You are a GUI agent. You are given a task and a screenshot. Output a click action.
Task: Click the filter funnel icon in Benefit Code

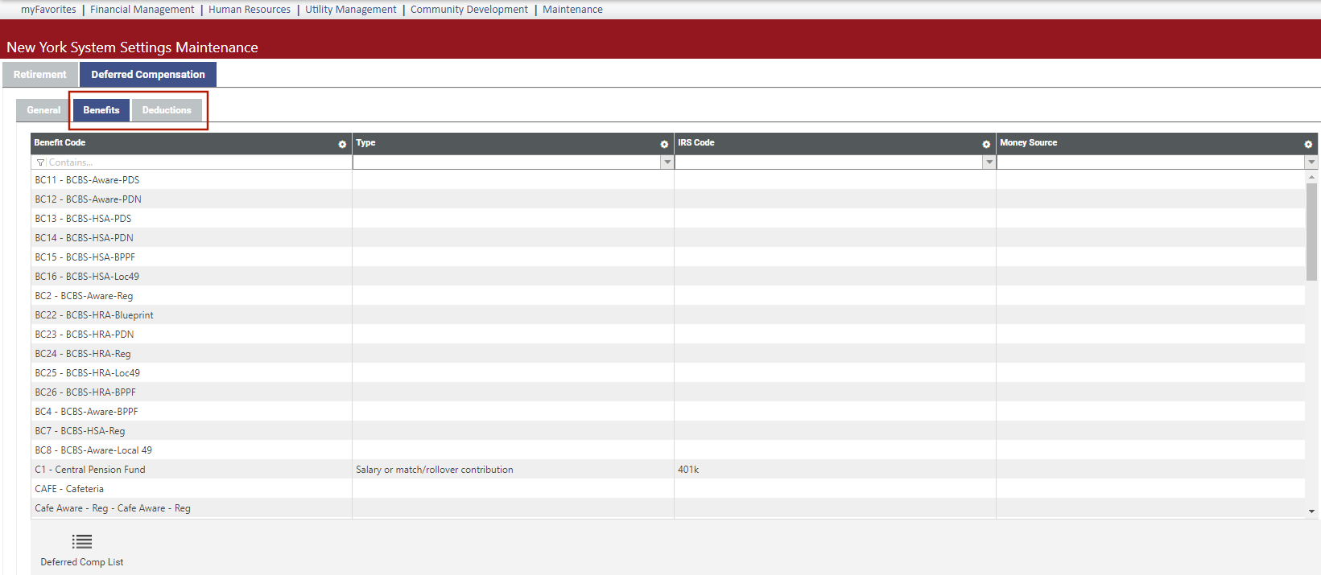click(40, 162)
